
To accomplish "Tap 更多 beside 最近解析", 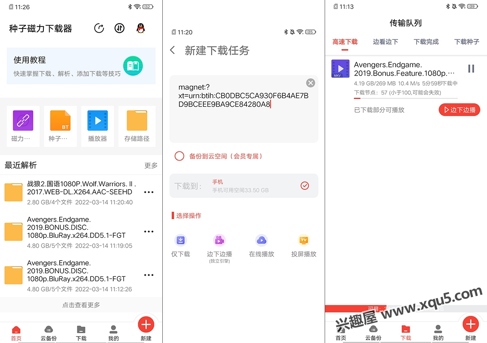I will (151, 166).
